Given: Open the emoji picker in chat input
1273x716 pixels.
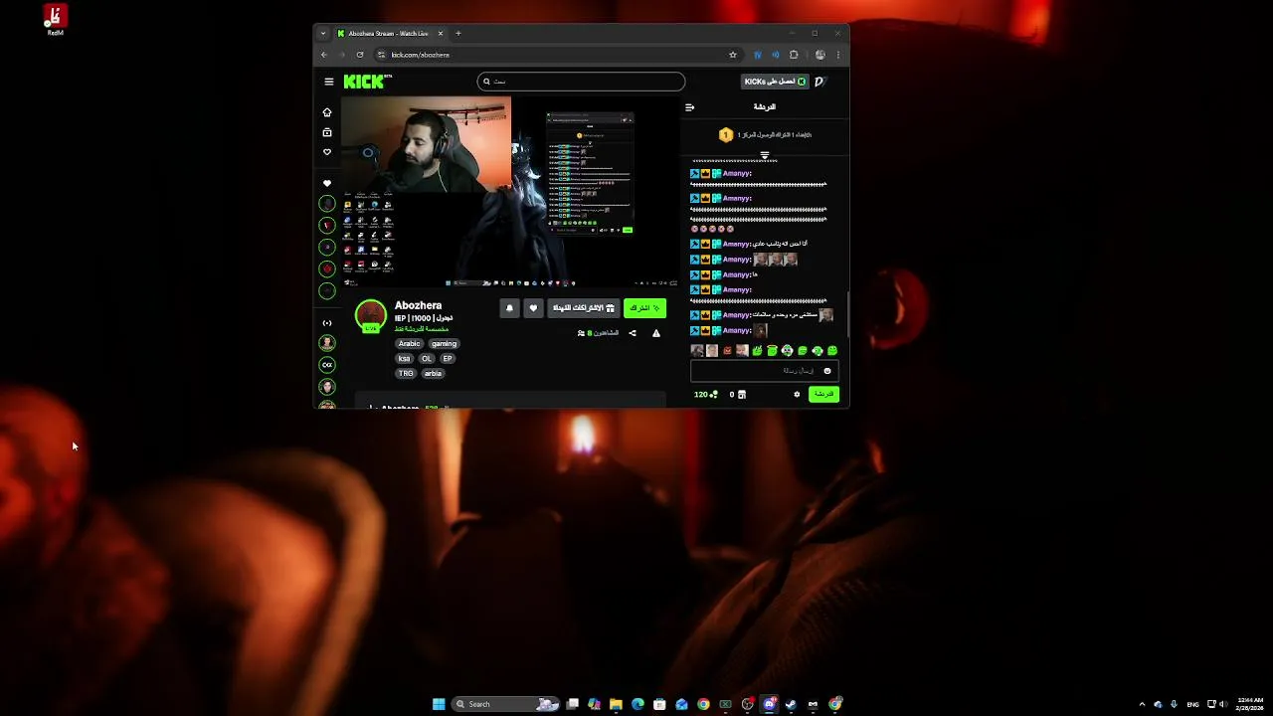Looking at the screenshot, I should pyautogui.click(x=827, y=371).
